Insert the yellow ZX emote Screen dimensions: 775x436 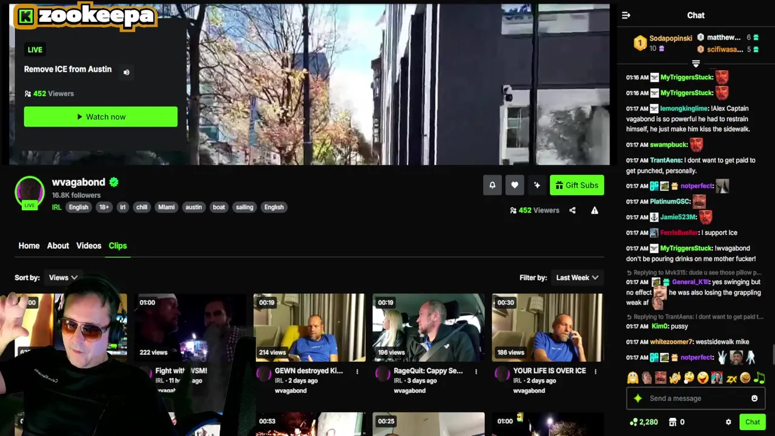[x=731, y=378]
